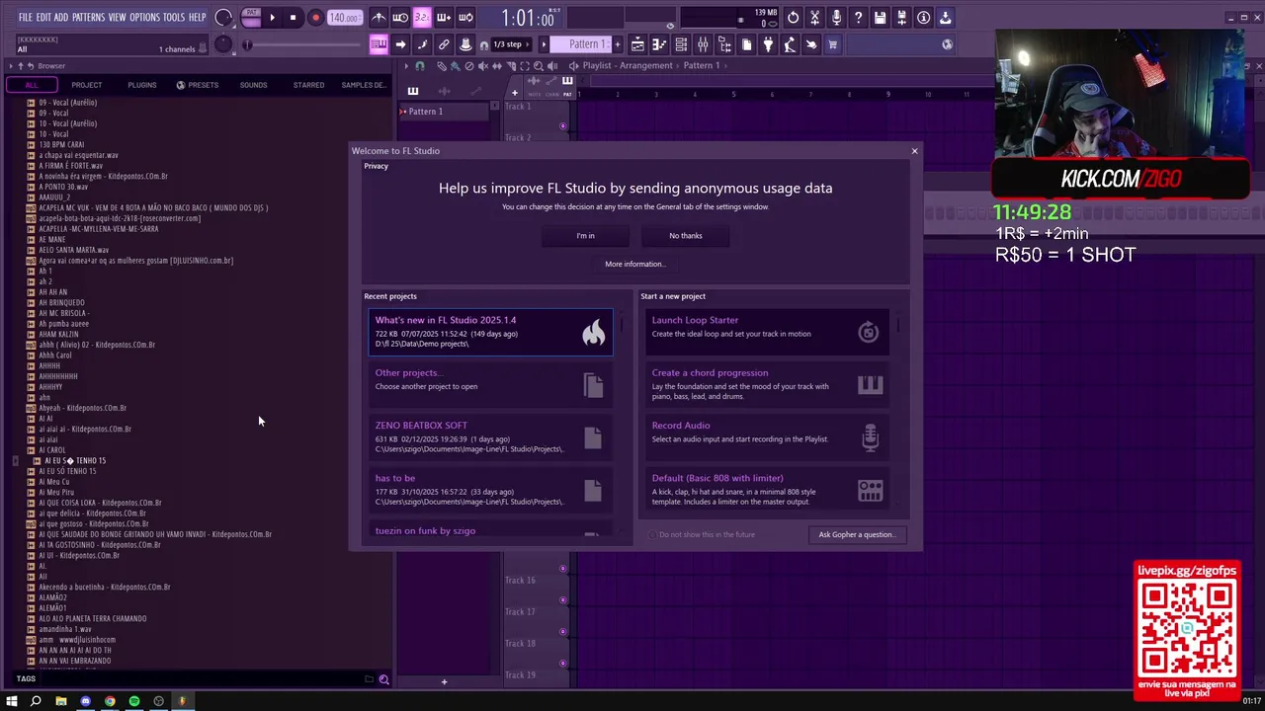The image size is (1265, 711).
Task: Open the link icon in toolbar
Action: pos(444,44)
